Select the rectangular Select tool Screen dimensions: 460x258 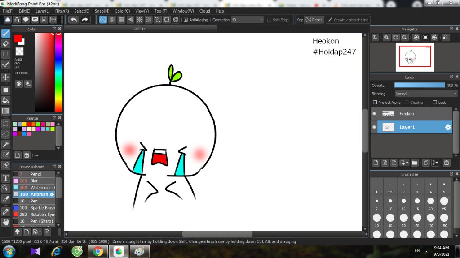(x=5, y=124)
